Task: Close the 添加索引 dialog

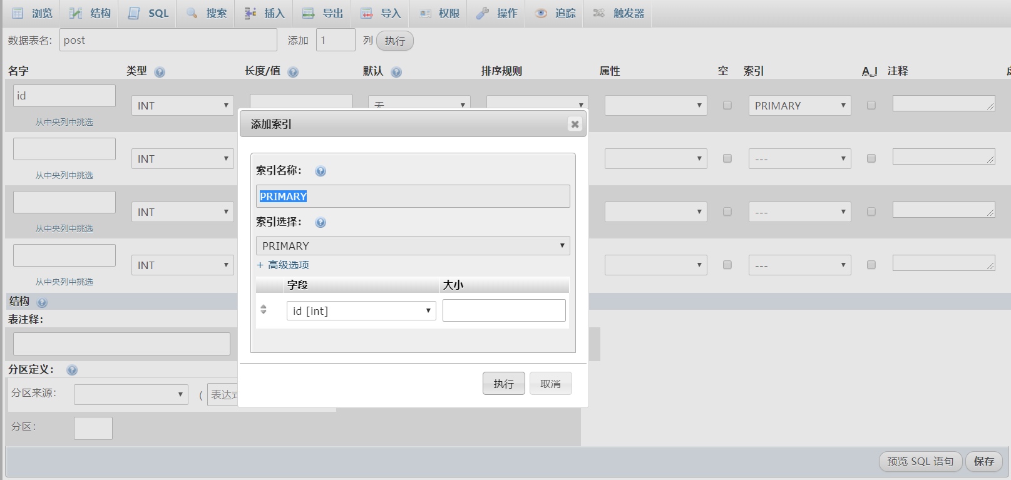Action: [575, 124]
